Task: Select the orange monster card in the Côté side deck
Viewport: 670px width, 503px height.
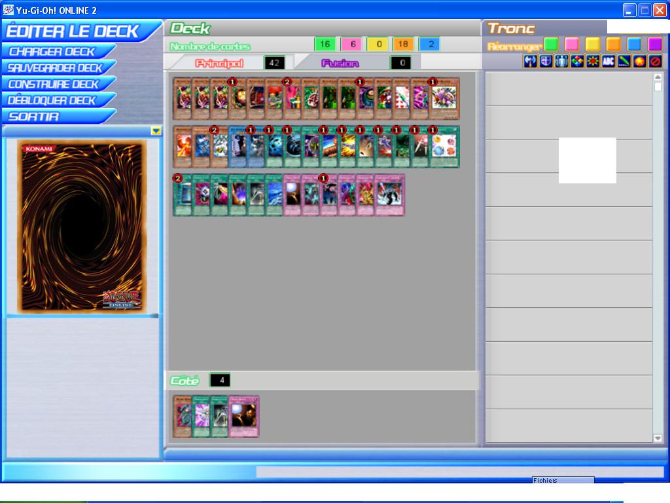Action: click(x=182, y=417)
